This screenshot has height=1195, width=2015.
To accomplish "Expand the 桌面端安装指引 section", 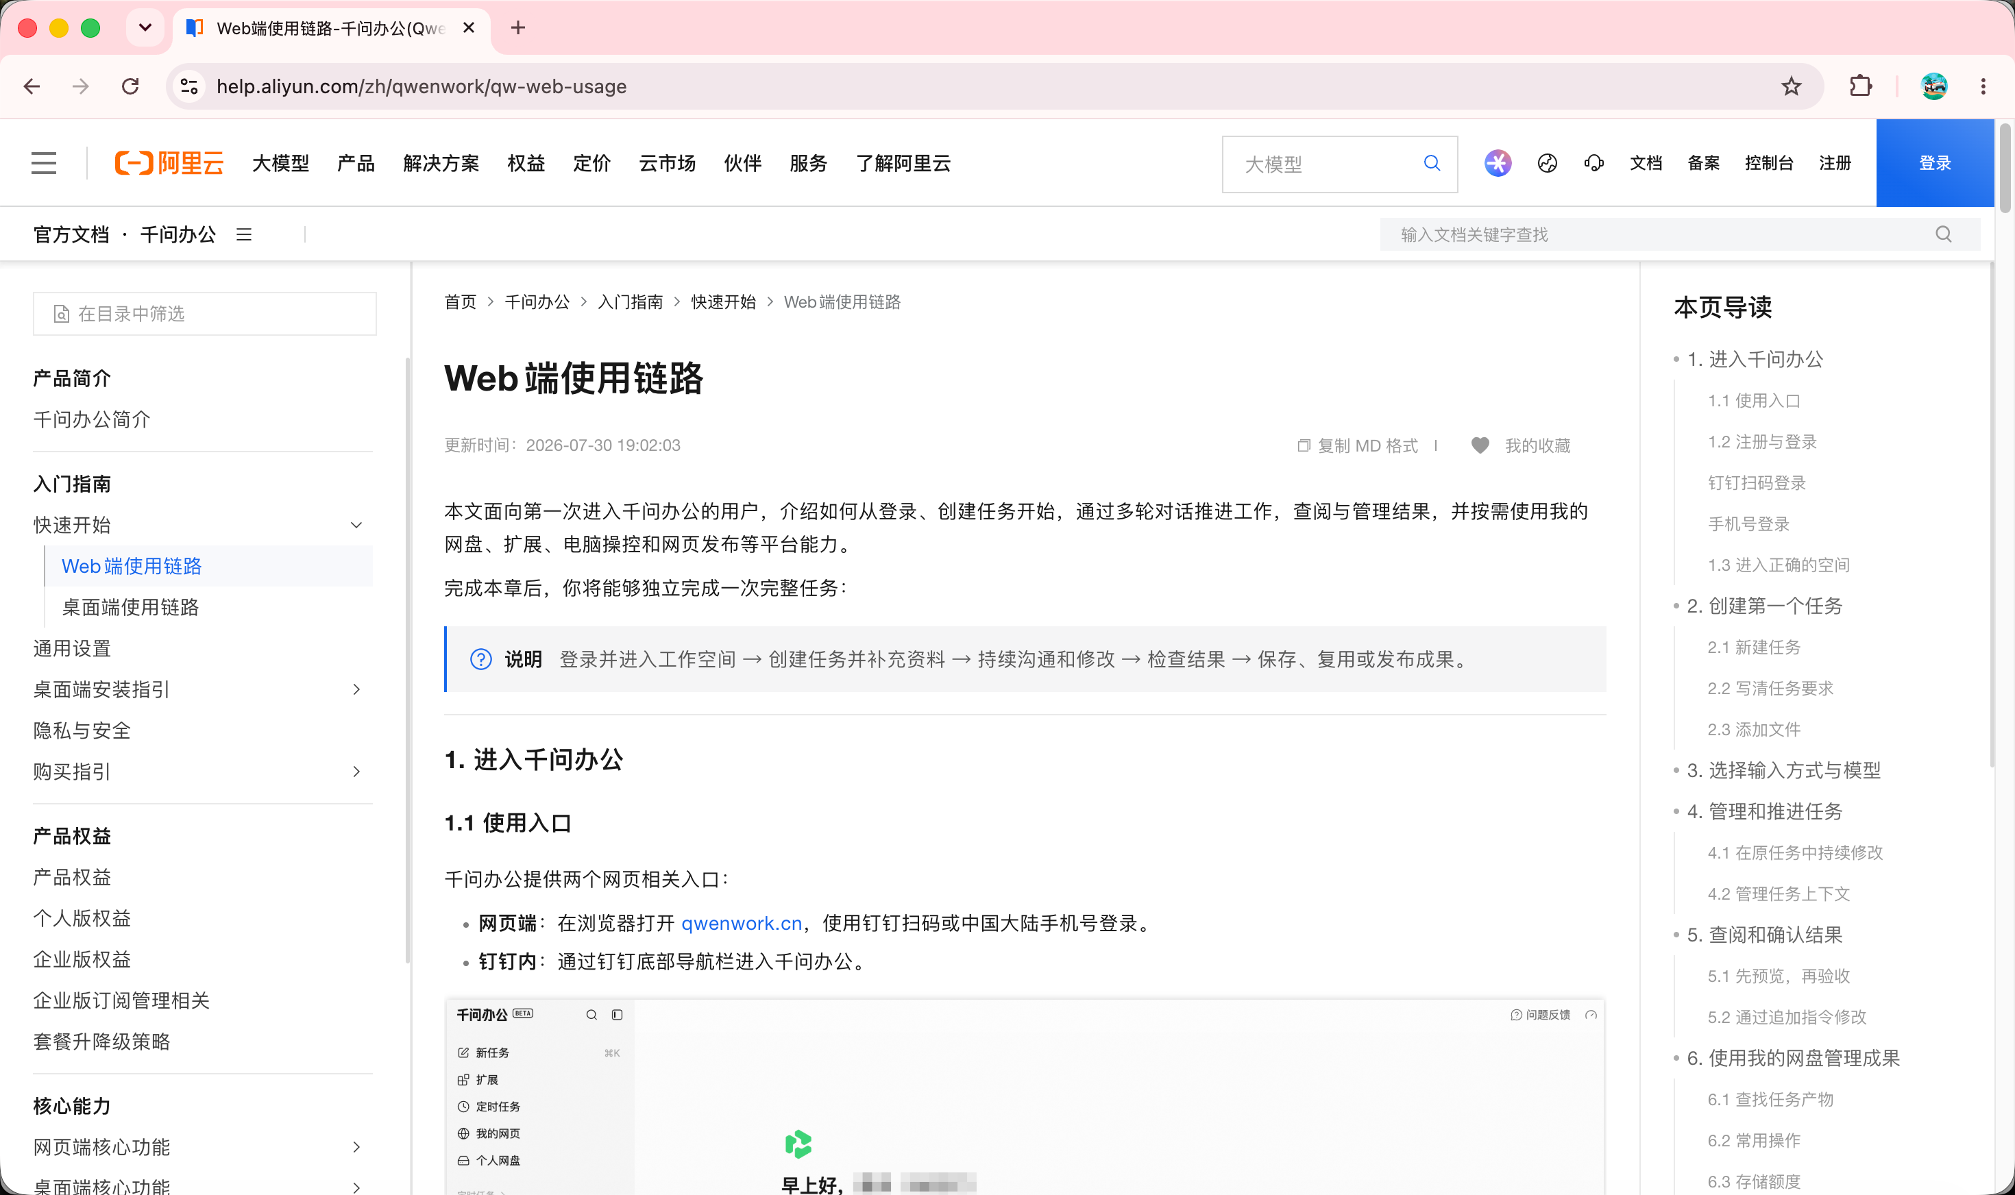I will 357,689.
